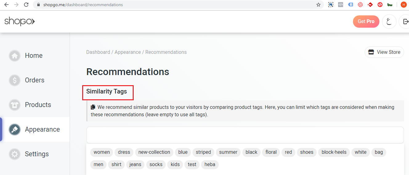Click the logout icon in header
Screen dimensions: 409x175
405,22
